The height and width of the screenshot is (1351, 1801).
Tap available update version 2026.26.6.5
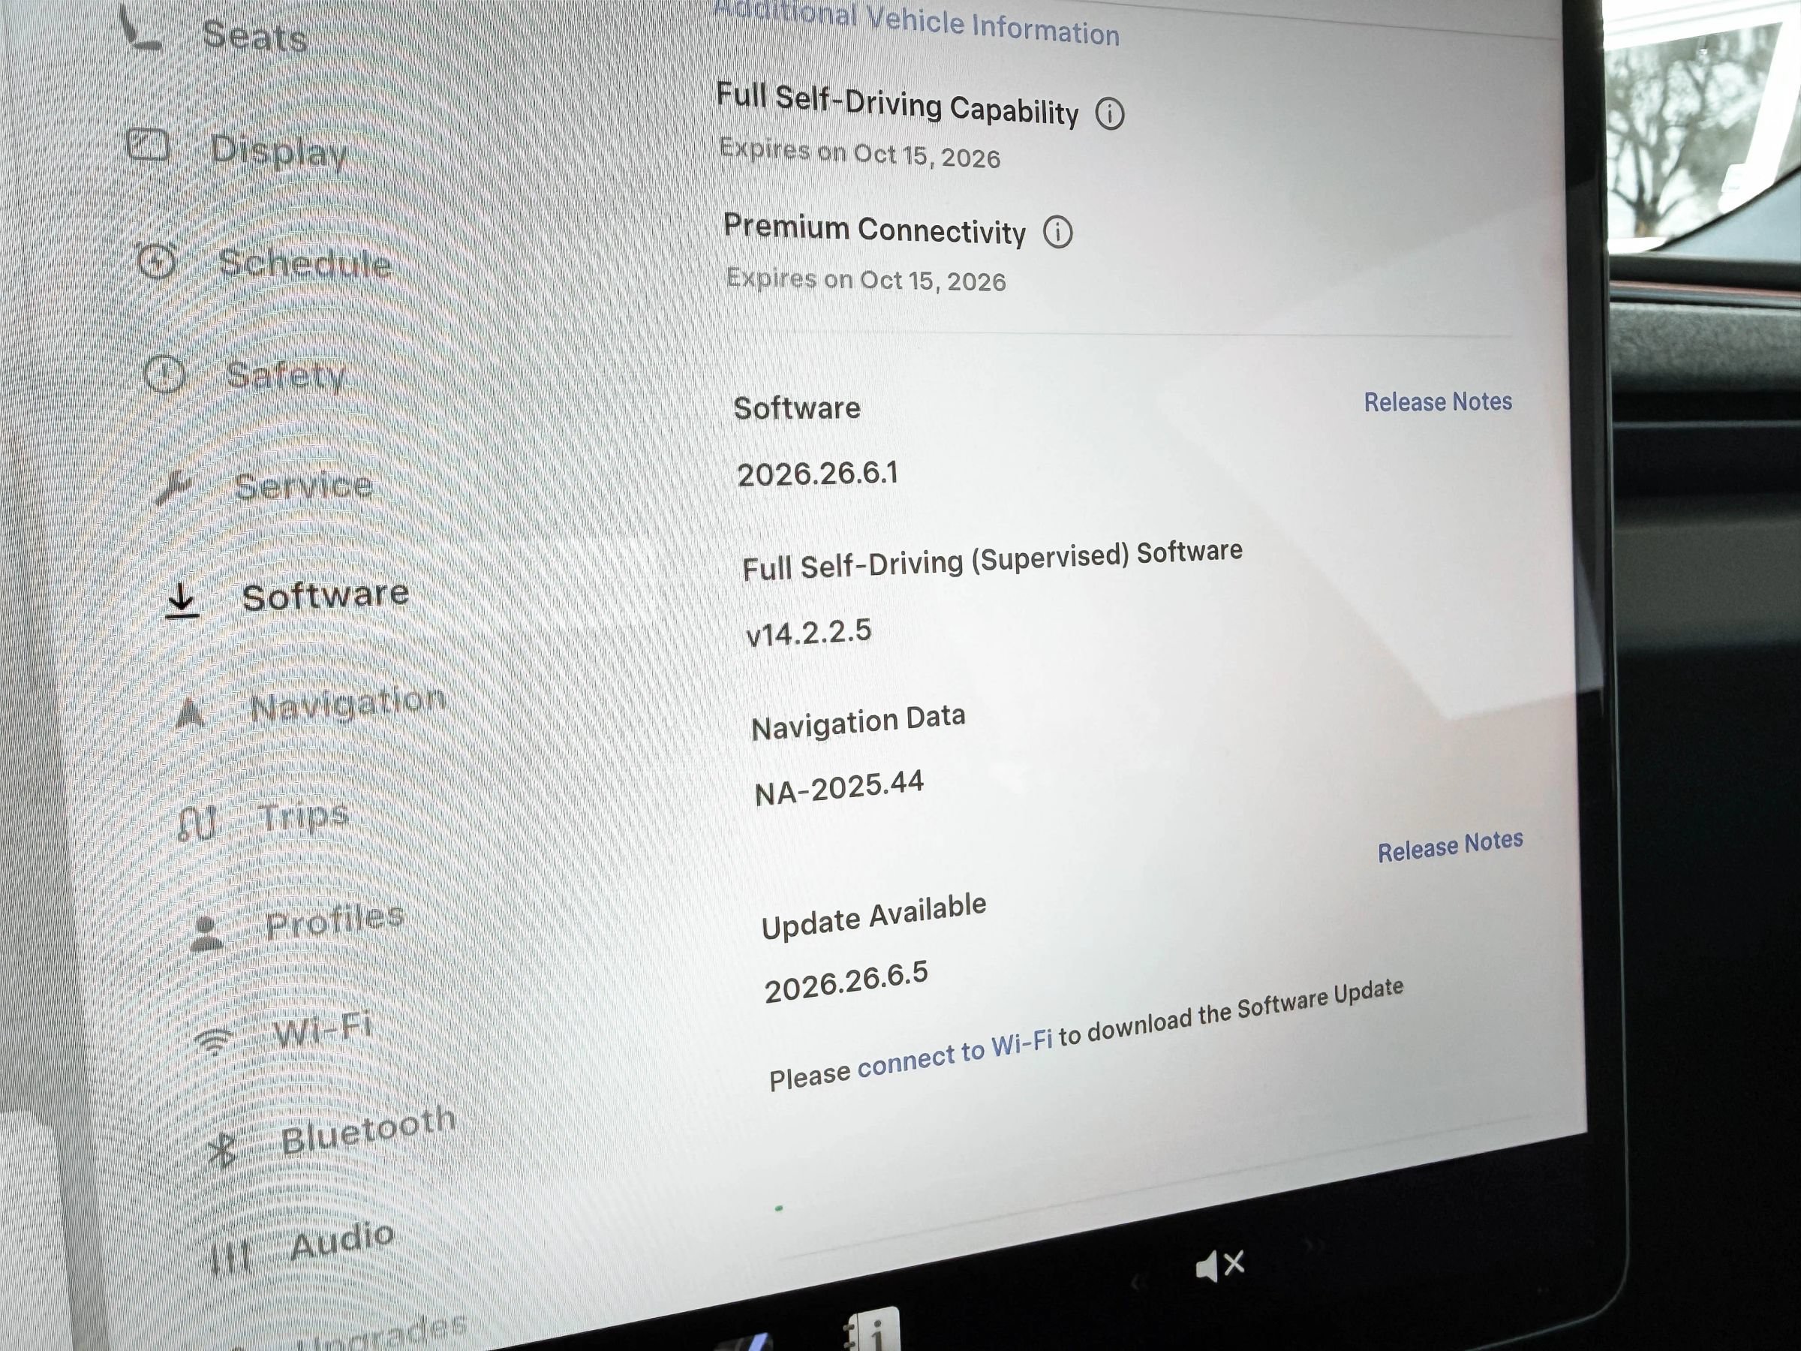pos(846,981)
